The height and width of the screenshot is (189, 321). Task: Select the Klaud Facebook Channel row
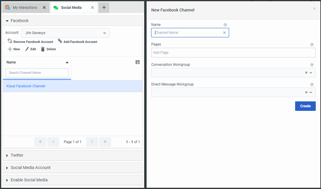pos(73,86)
